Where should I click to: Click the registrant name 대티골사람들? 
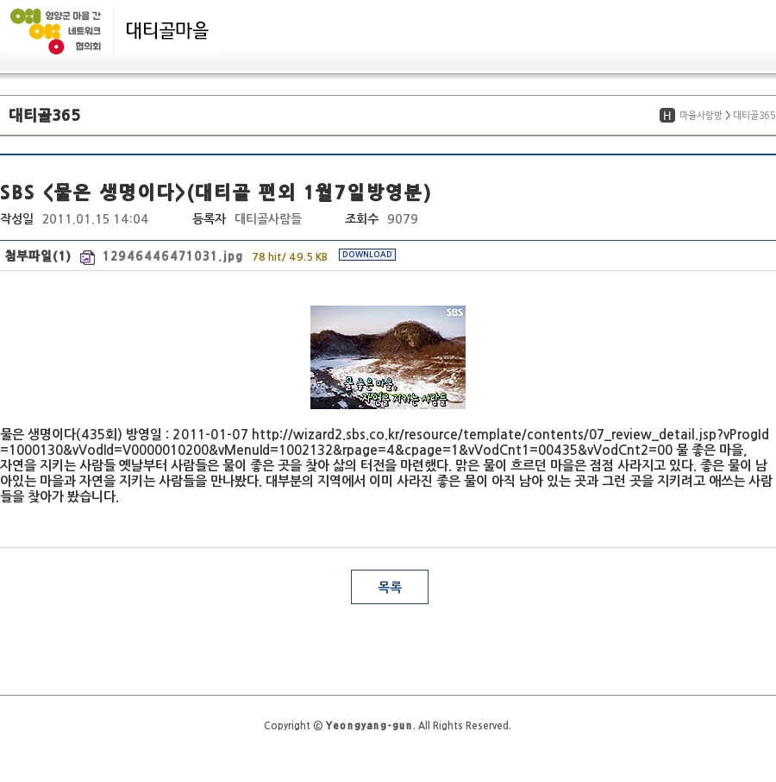coord(268,219)
